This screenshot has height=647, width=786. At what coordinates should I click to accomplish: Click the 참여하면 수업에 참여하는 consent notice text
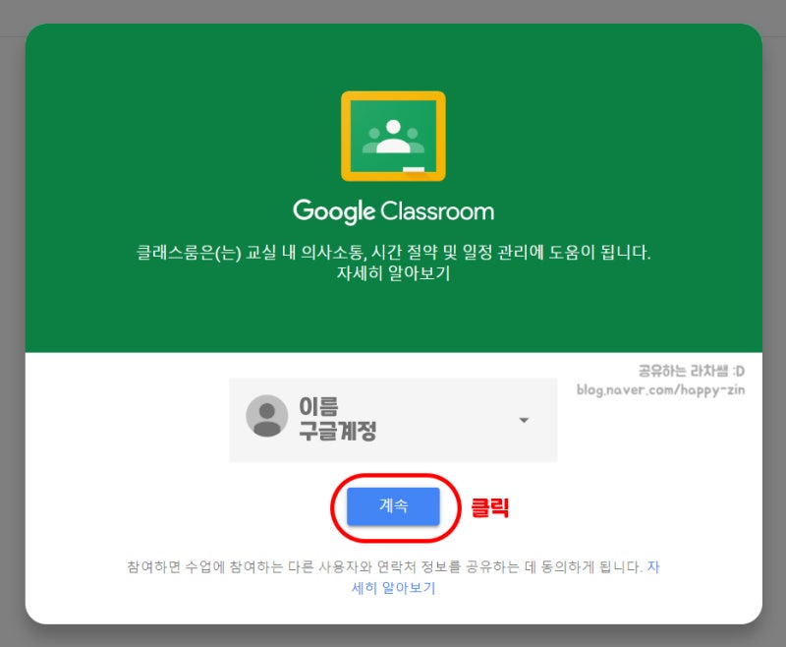coord(384,566)
